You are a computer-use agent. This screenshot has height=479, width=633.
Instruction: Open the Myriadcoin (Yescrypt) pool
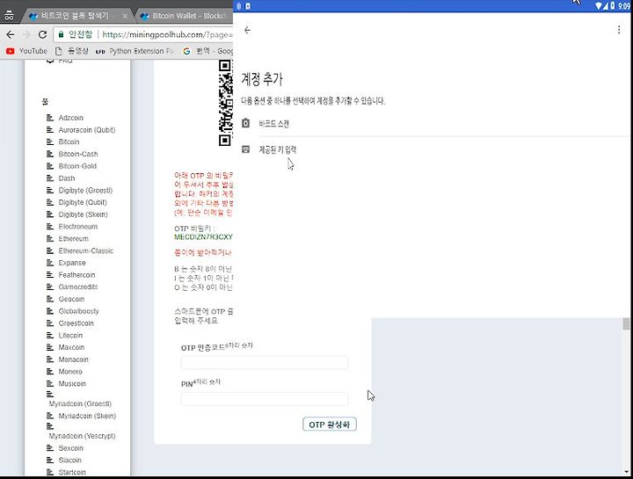[82, 436]
